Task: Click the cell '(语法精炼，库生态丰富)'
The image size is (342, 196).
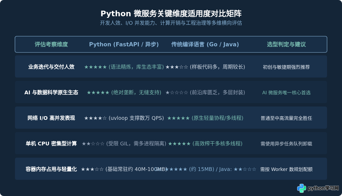Action: click(136, 67)
